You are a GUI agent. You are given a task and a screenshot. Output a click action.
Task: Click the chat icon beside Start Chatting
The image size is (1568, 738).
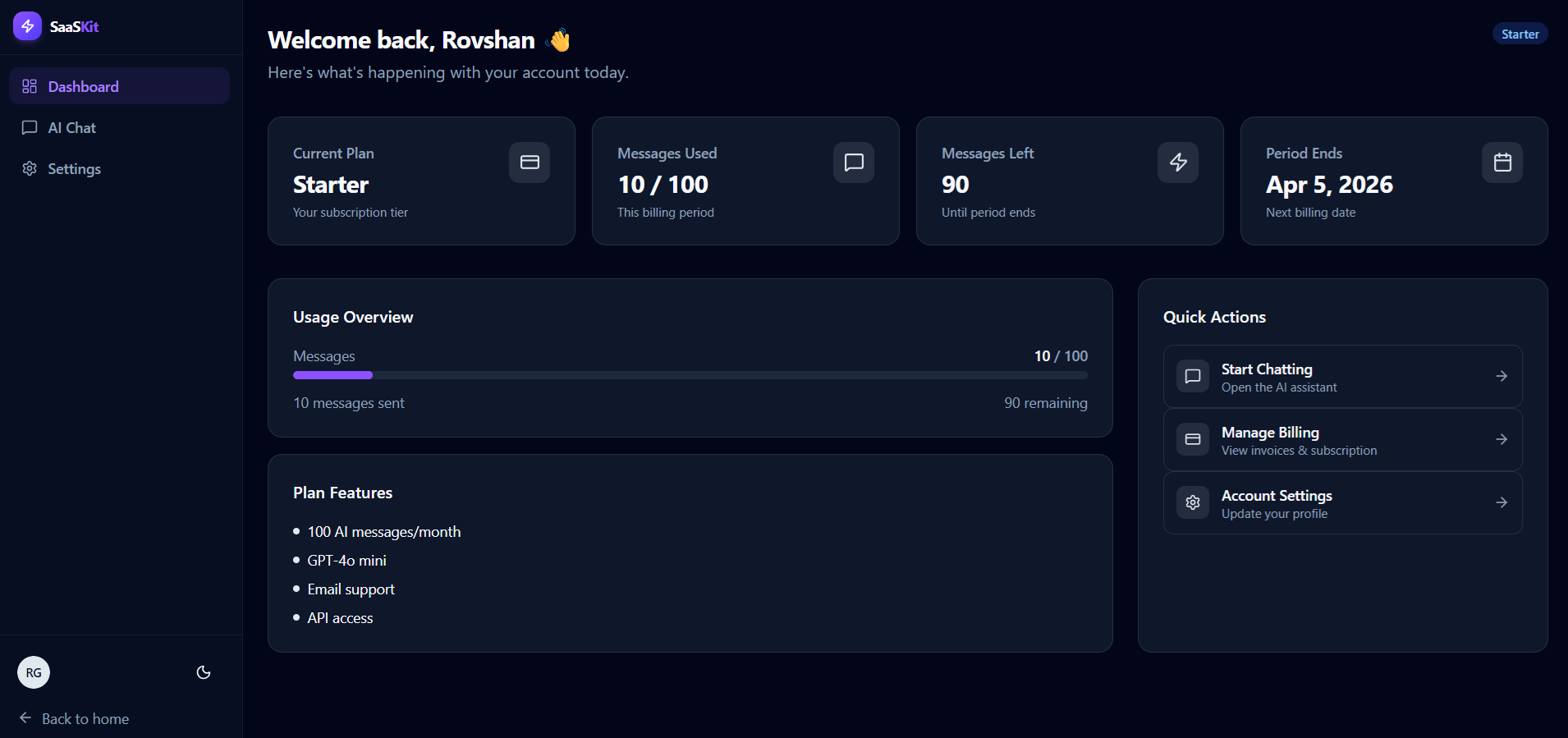point(1193,376)
